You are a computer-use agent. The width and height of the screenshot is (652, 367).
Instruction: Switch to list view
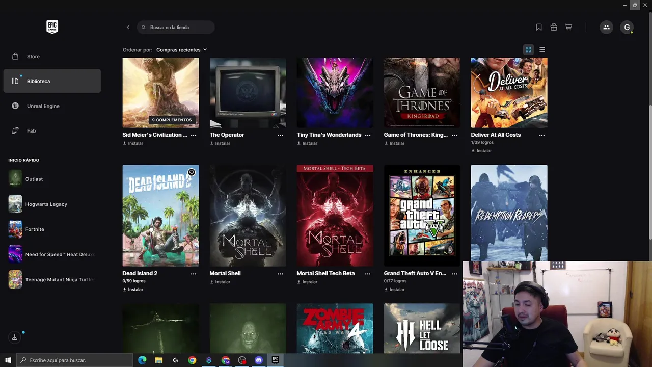pos(542,49)
